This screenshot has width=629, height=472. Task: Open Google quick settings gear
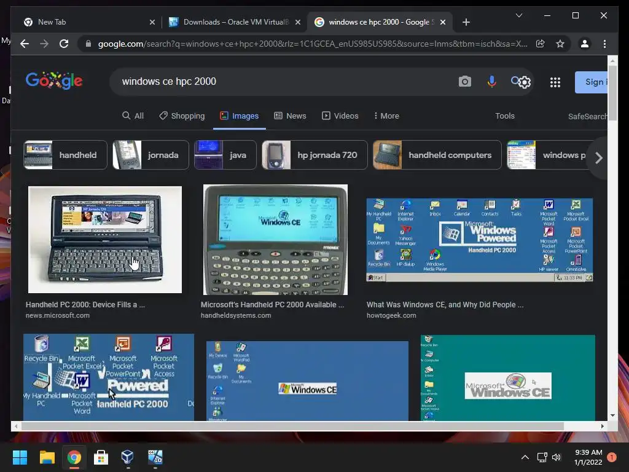(x=525, y=82)
